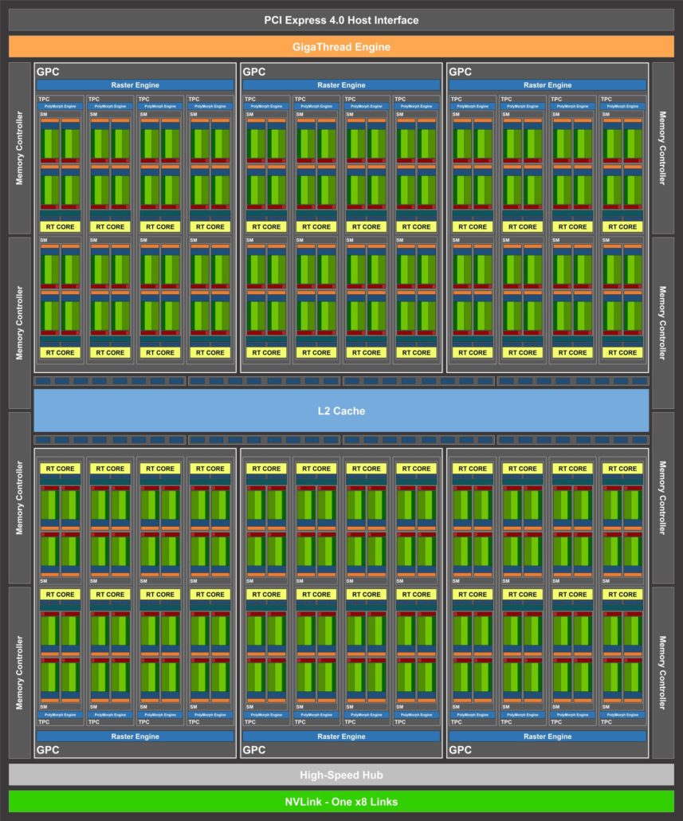Viewport: 683px width, 821px height.
Task: Click the green NVLink - One x8 Links bar
Action: [x=341, y=801]
